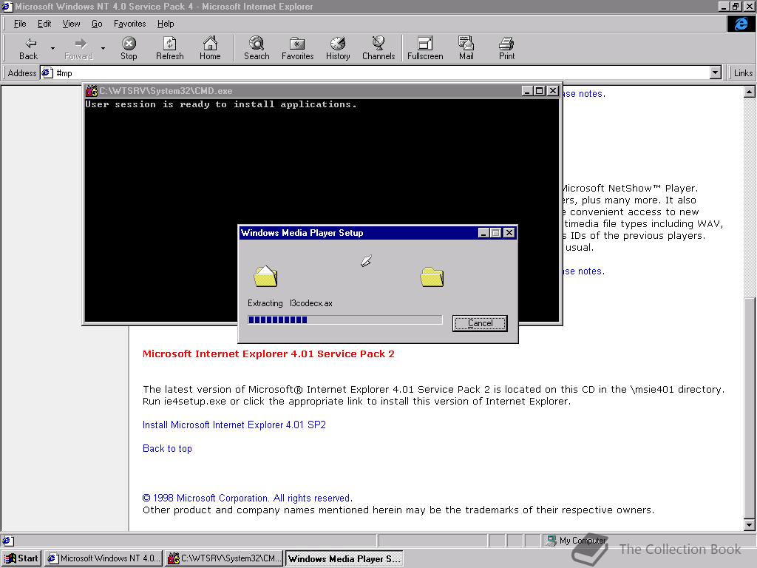Screen dimensions: 757x568
Task: Open the Forward history dropdown arrow
Action: point(103,48)
